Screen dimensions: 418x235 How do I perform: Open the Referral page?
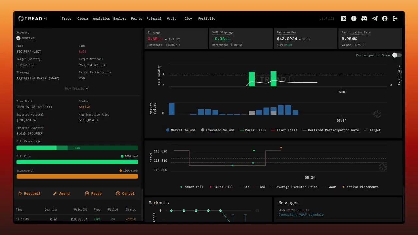[154, 19]
